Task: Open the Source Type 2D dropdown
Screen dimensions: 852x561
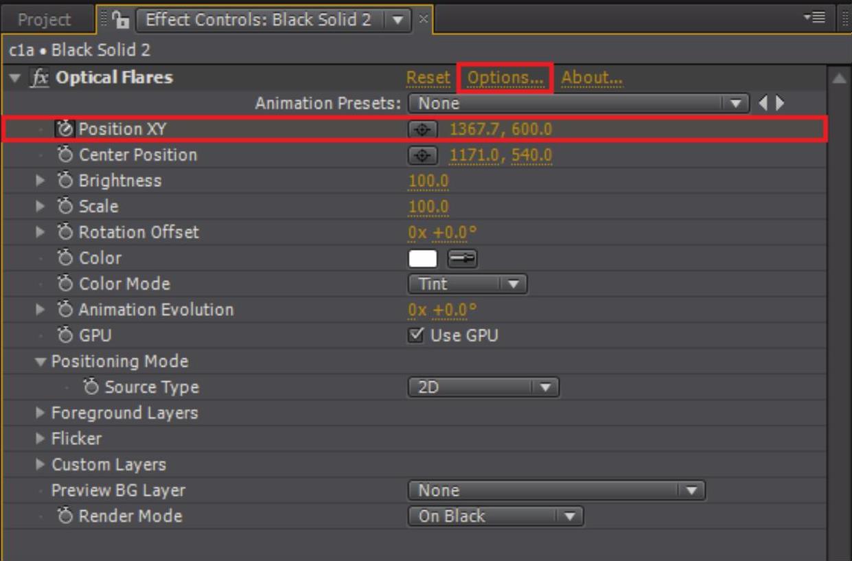Action: 483,387
